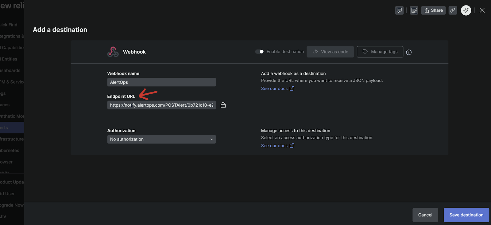This screenshot has width=491, height=225.
Task: Toggle the Enable destination switch
Action: [260, 52]
